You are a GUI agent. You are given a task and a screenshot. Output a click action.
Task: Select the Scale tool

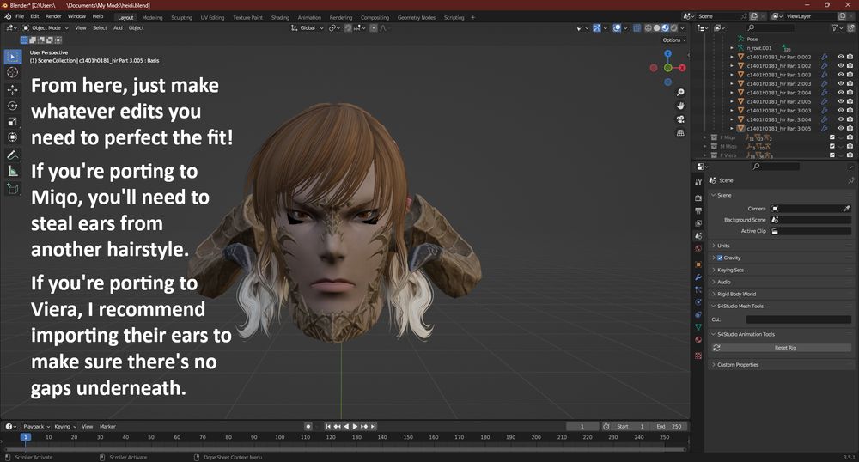pos(13,122)
